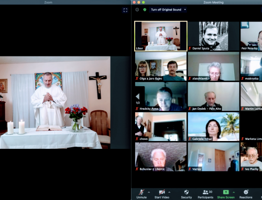Viewport: 262px width, 200px height.
Task: Unmute the microphone
Action: pos(141,194)
